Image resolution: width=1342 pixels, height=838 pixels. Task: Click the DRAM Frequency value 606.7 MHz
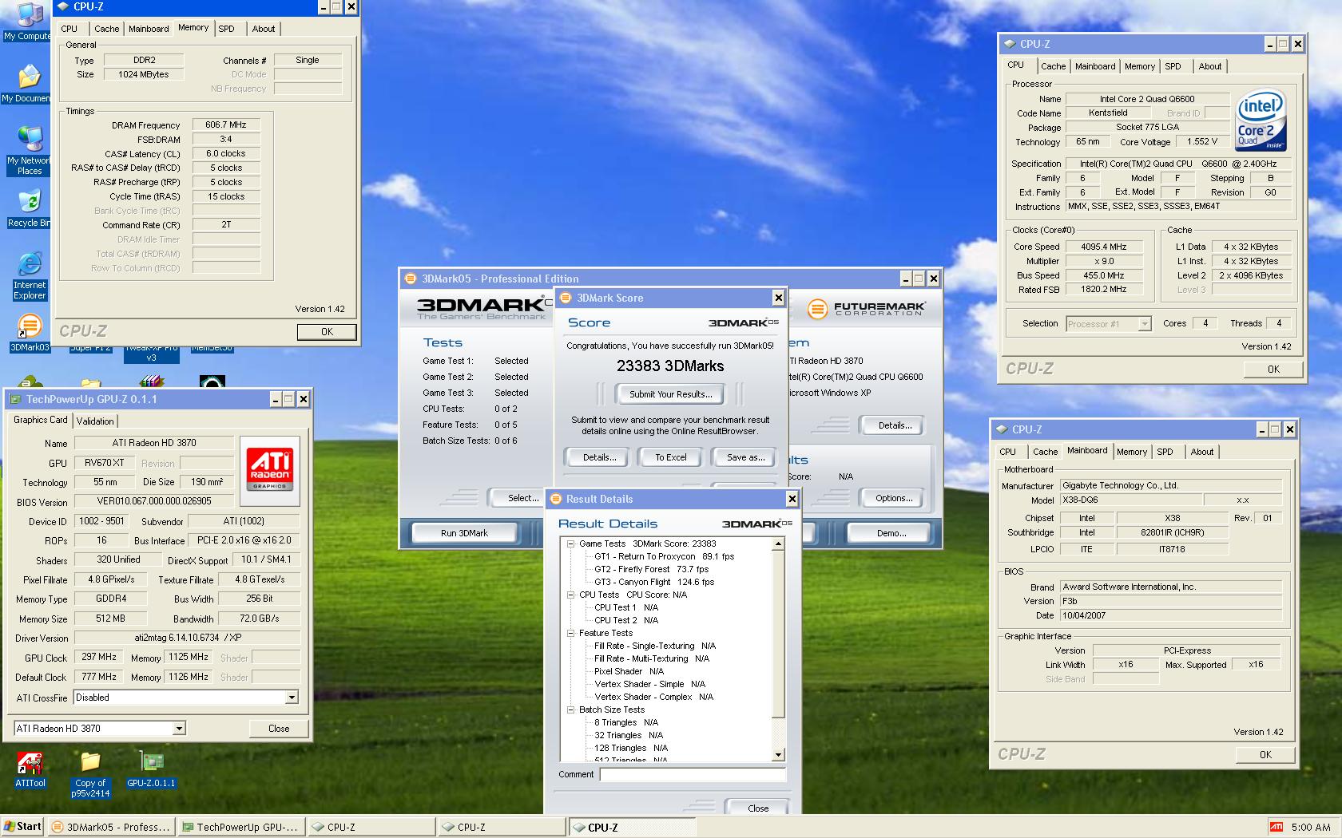pyautogui.click(x=226, y=125)
